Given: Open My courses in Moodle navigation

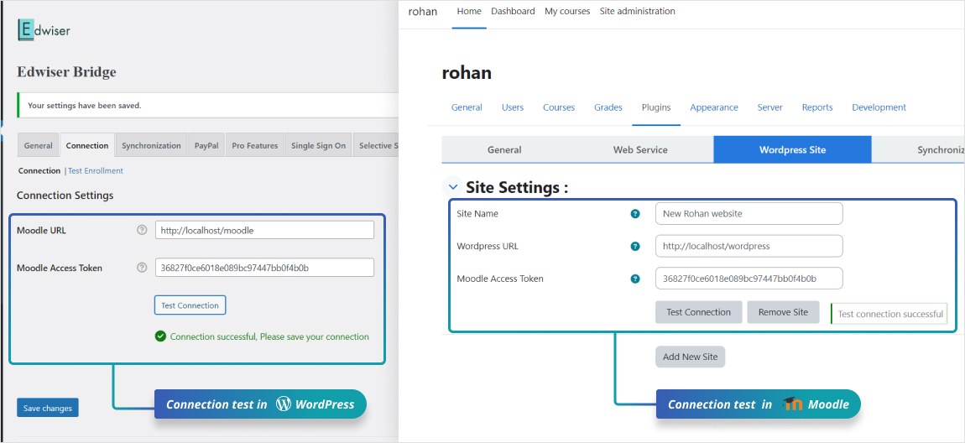Looking at the screenshot, I should click(x=566, y=11).
